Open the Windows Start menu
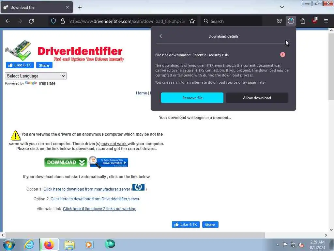Viewport: 334px width, 251px height. (9, 244)
